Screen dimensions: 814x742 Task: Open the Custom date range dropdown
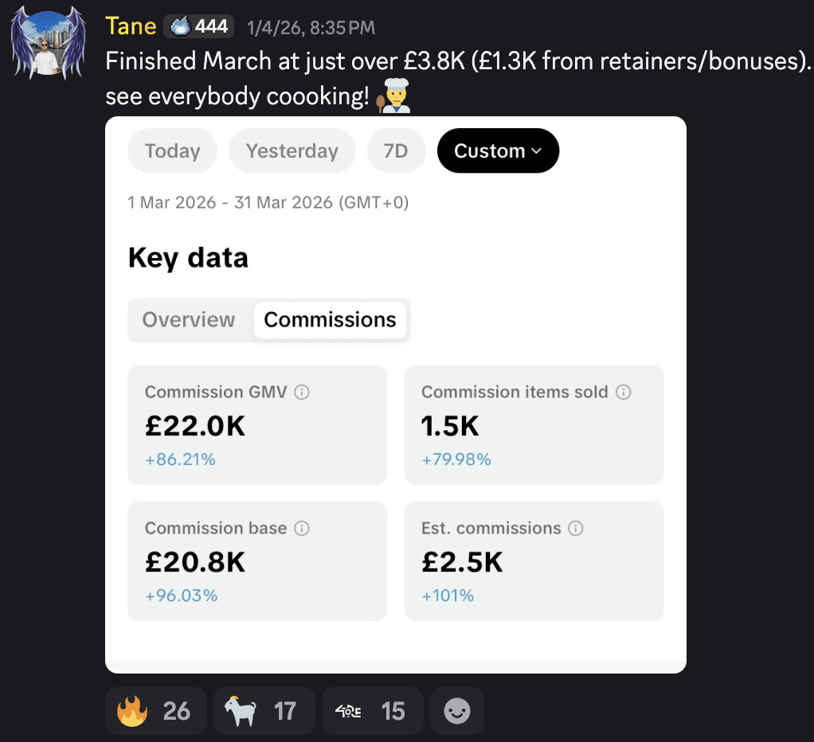[x=498, y=150]
